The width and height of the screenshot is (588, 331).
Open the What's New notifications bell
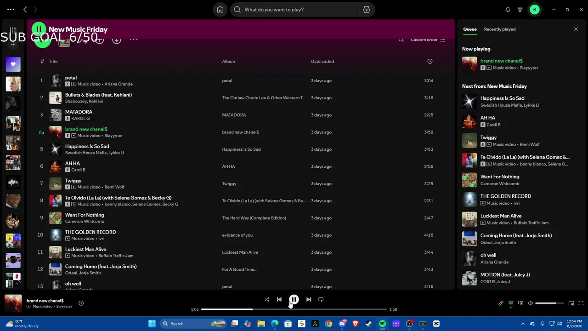[508, 10]
